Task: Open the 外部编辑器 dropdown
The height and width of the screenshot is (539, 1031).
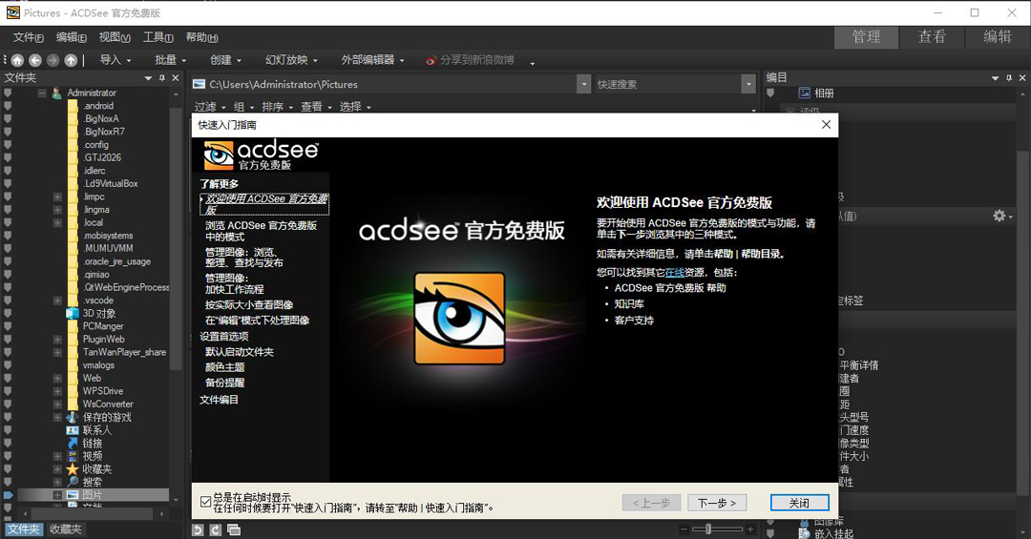Action: [x=372, y=60]
